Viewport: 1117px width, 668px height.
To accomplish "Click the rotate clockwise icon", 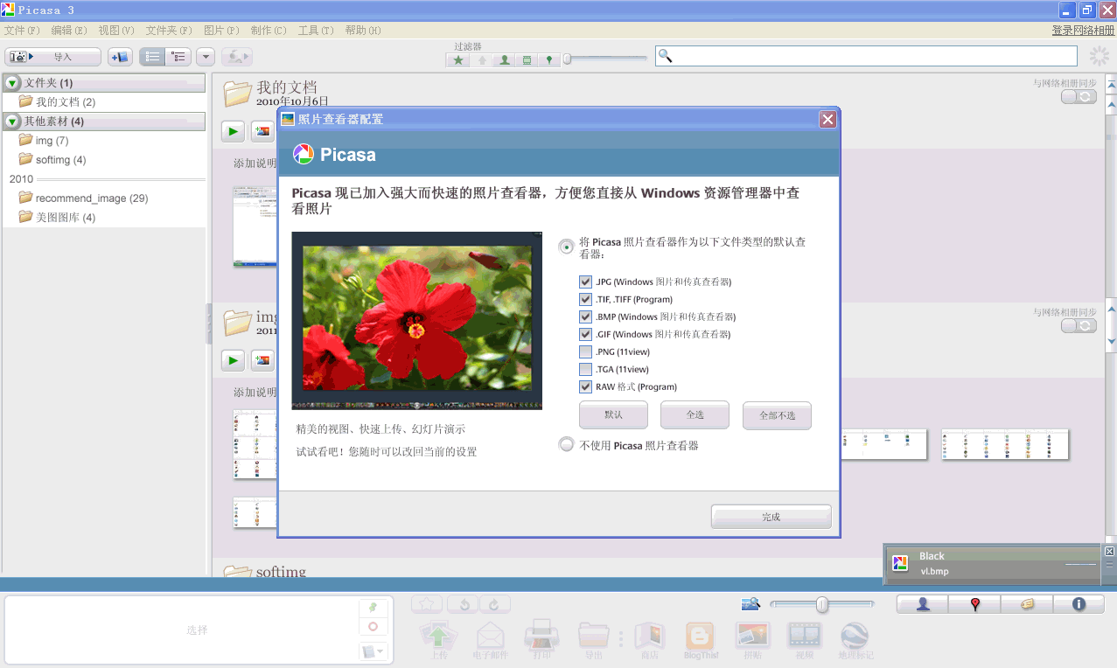I will [495, 604].
